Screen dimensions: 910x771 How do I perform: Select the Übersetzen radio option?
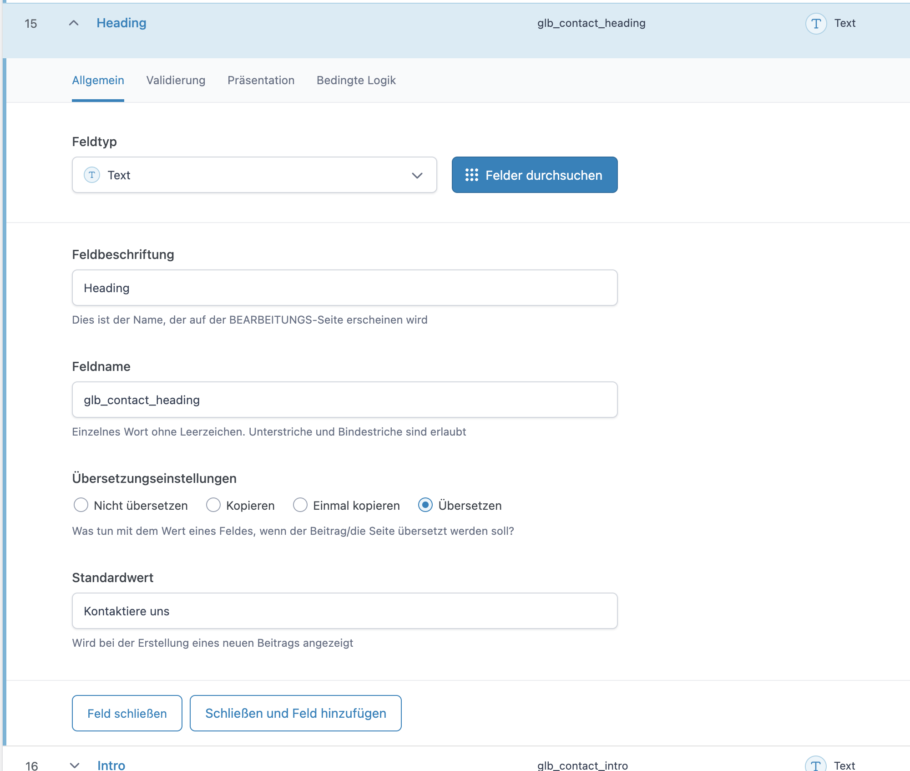click(425, 505)
